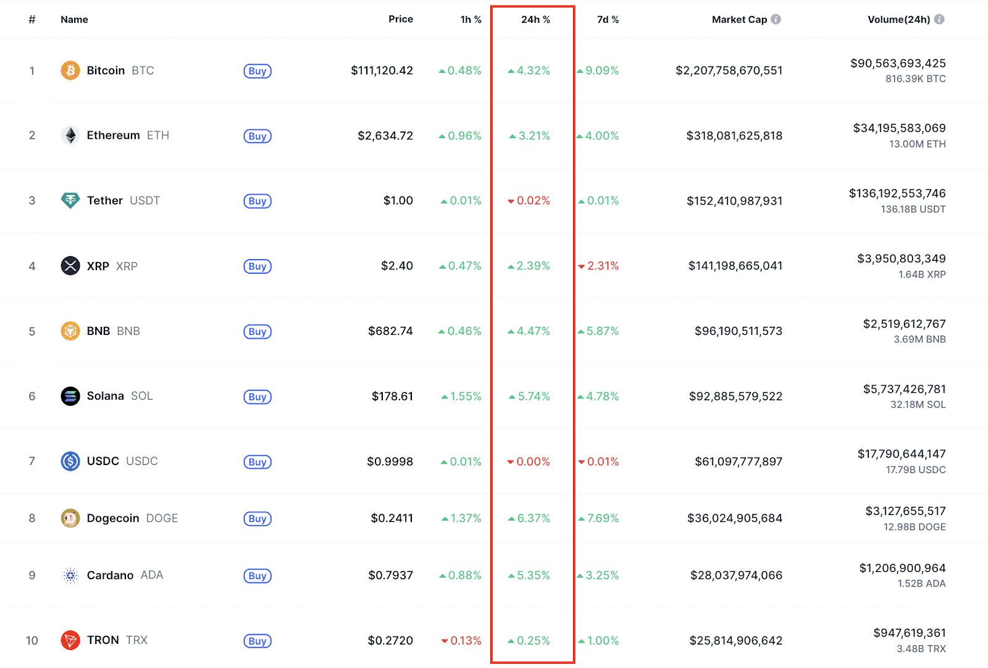This screenshot has width=988, height=668.
Task: Click Buy button for TRON
Action: (257, 641)
